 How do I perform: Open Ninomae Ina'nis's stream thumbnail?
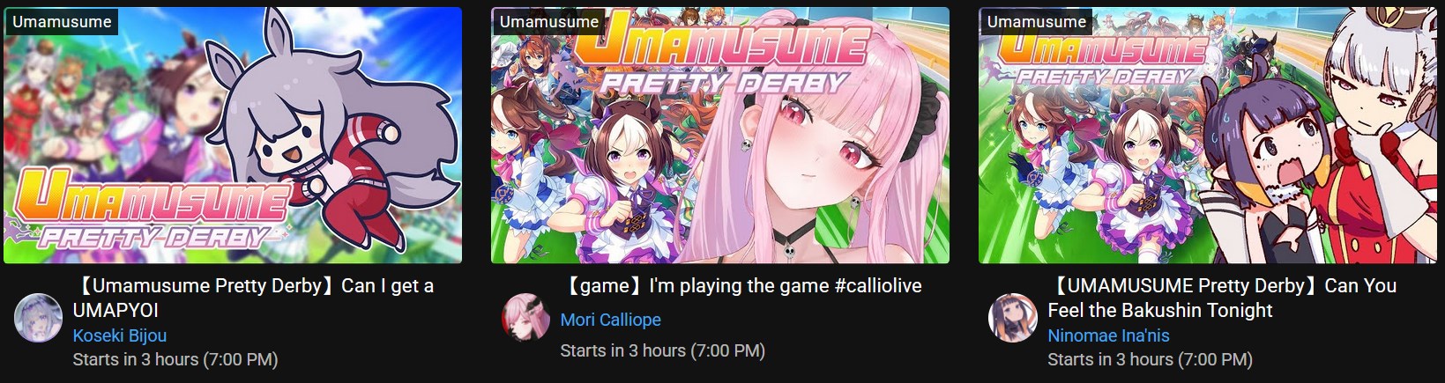point(1208,135)
